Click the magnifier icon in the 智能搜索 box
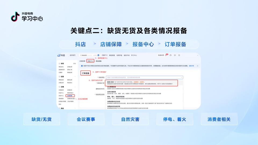258x145 pixels. pos(81,55)
